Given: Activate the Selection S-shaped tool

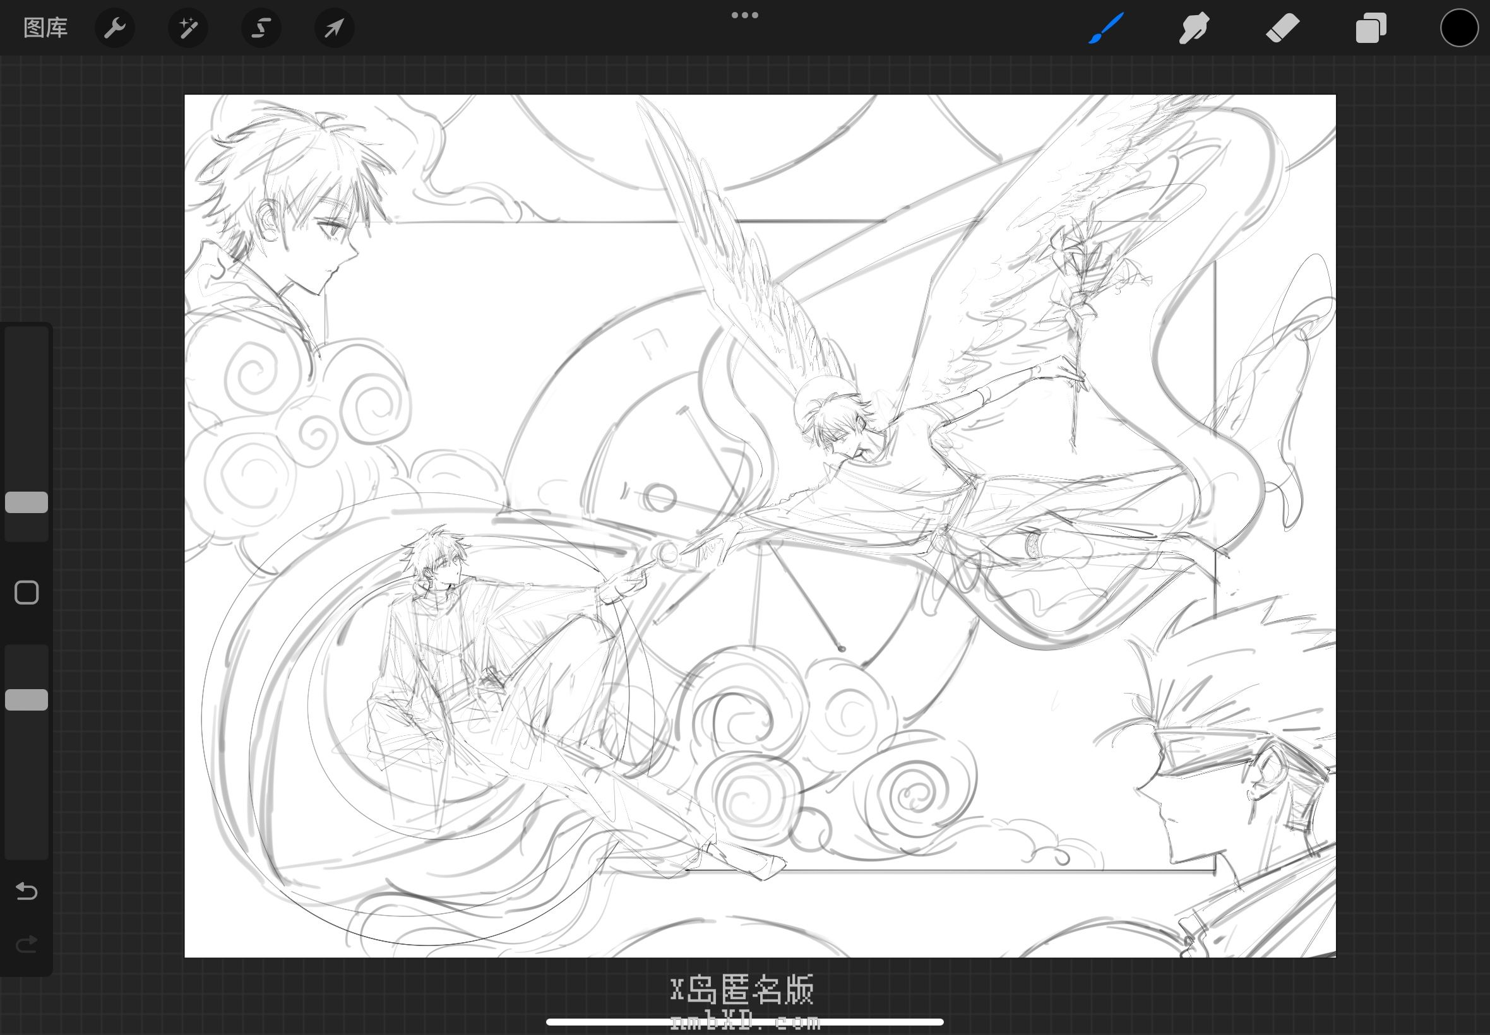Looking at the screenshot, I should [261, 28].
